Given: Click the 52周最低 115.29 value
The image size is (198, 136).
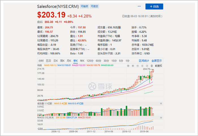Looking at the screenshot, I should pyautogui.click(x=54, y=41).
